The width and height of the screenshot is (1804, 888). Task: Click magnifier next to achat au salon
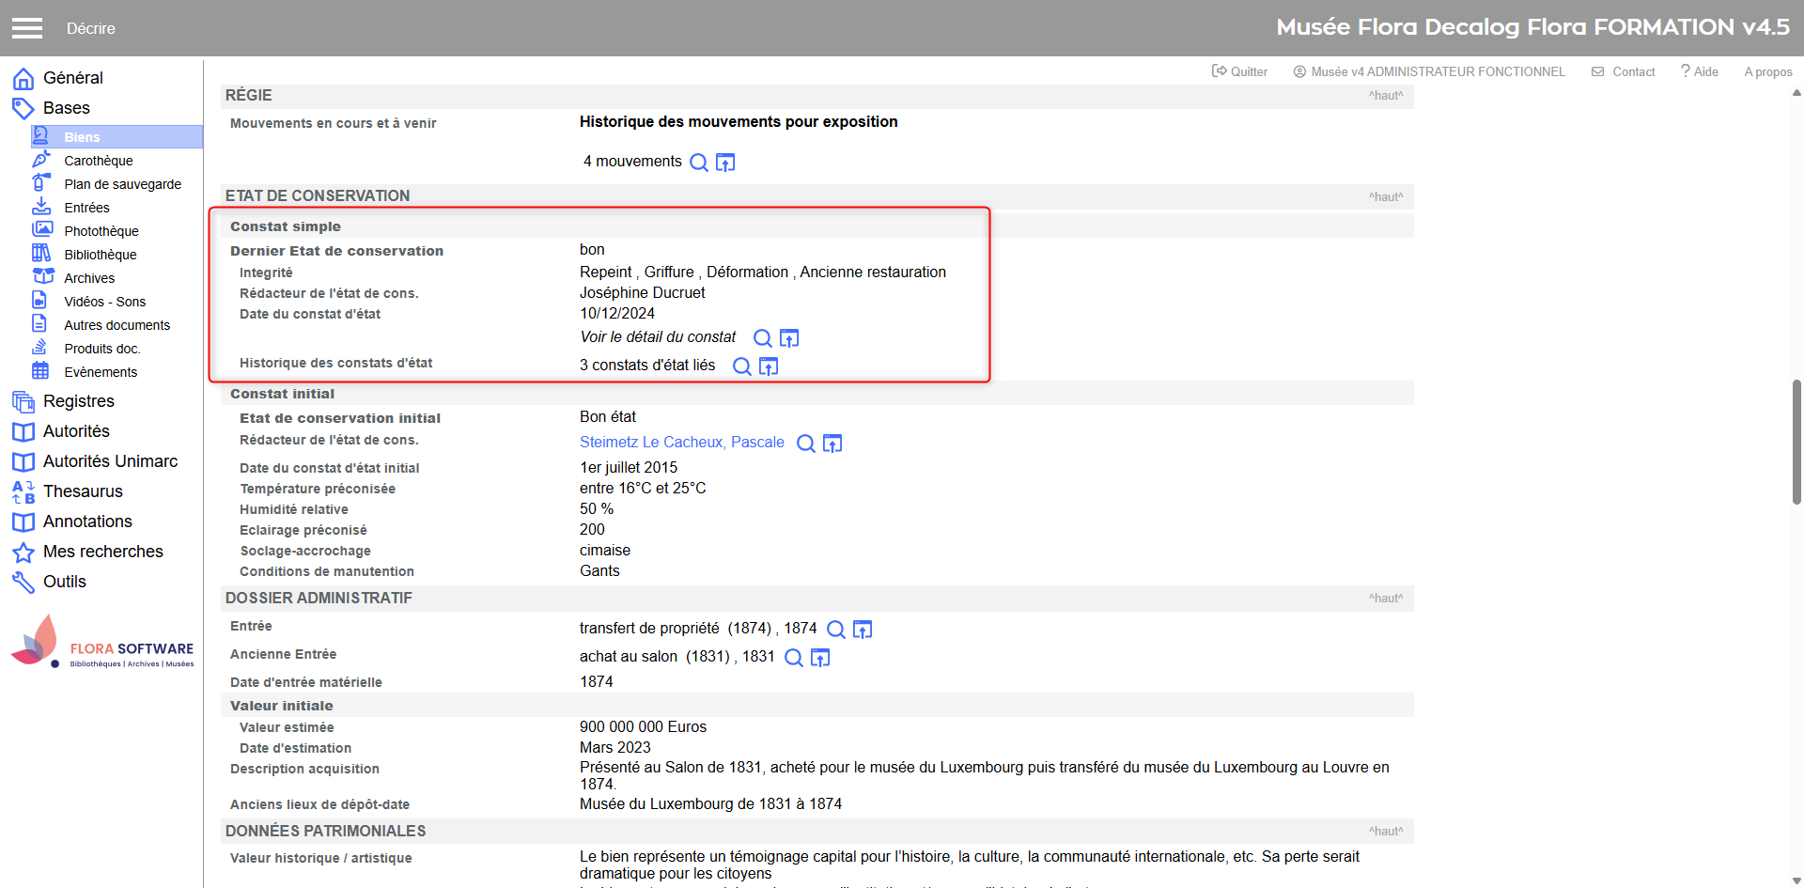794,658
